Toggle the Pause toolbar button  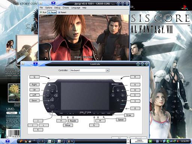click(x=52, y=12)
